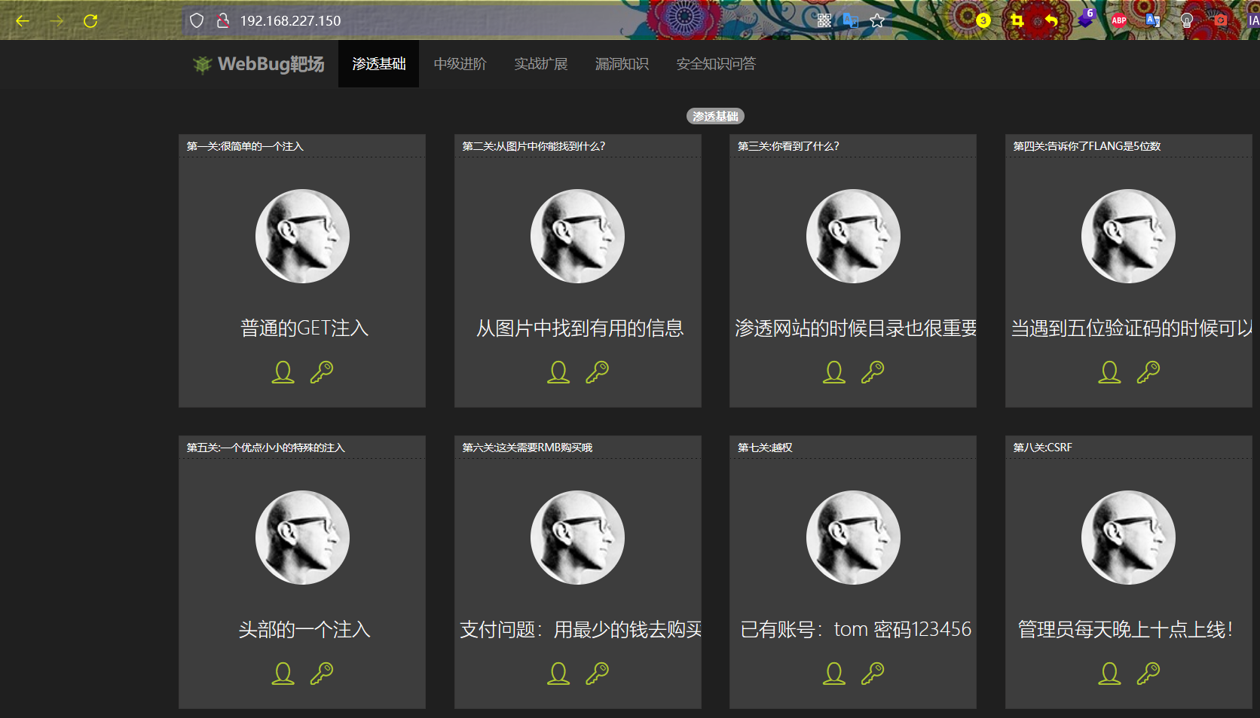Click user icon in 第八关:CSRF card

1109,674
